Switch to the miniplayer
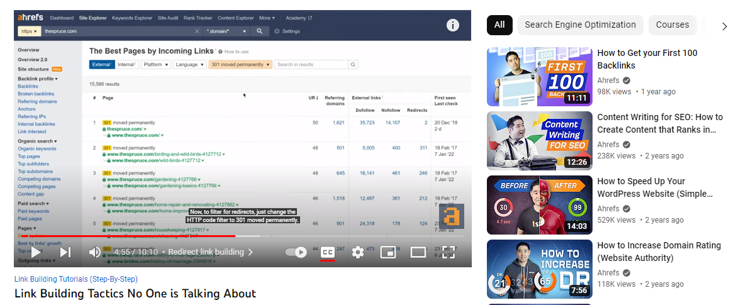Screen dimensions: 741x305 388,253
